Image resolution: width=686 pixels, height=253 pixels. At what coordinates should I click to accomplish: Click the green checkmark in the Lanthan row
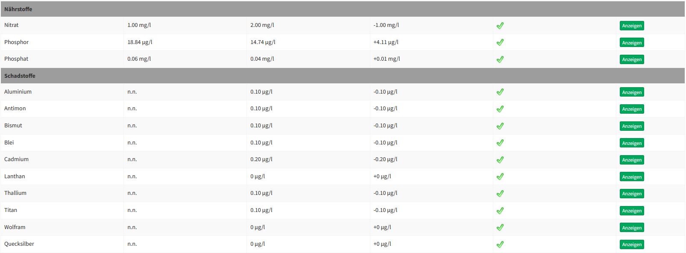coord(500,177)
